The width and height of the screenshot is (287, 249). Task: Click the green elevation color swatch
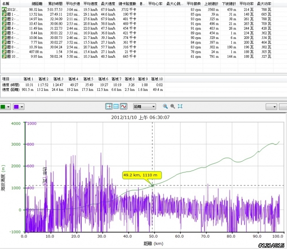click(x=3, y=107)
